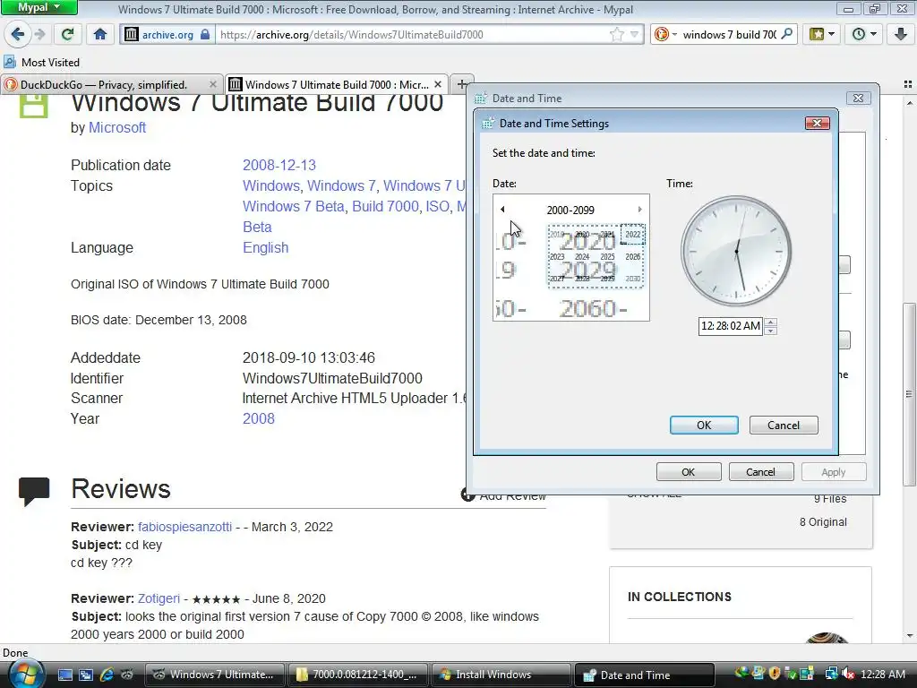Click the analog clock face
Viewport: 917px width, 688px height.
pos(736,251)
